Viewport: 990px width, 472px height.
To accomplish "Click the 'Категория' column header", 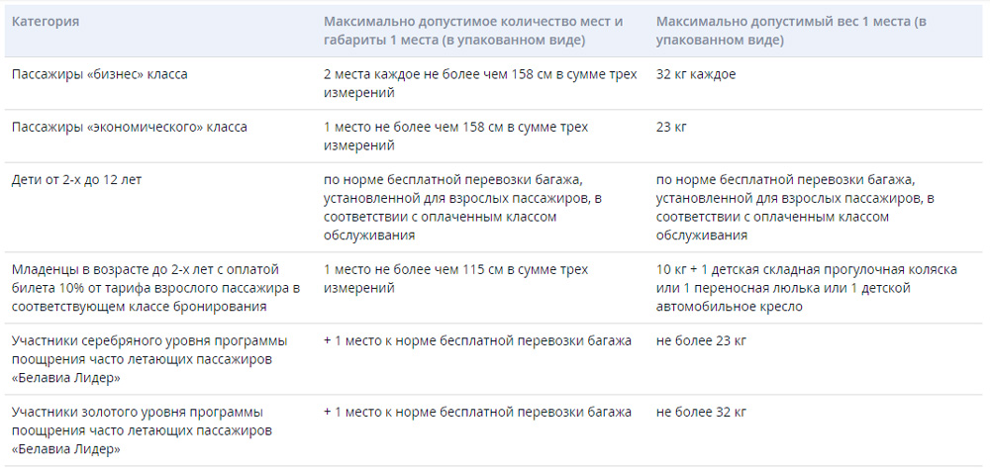I will pos(46,22).
